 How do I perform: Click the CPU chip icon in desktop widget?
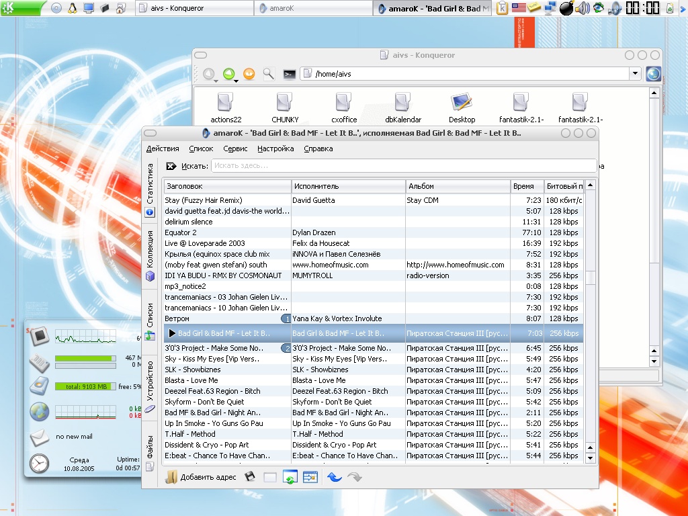pyautogui.click(x=40, y=336)
